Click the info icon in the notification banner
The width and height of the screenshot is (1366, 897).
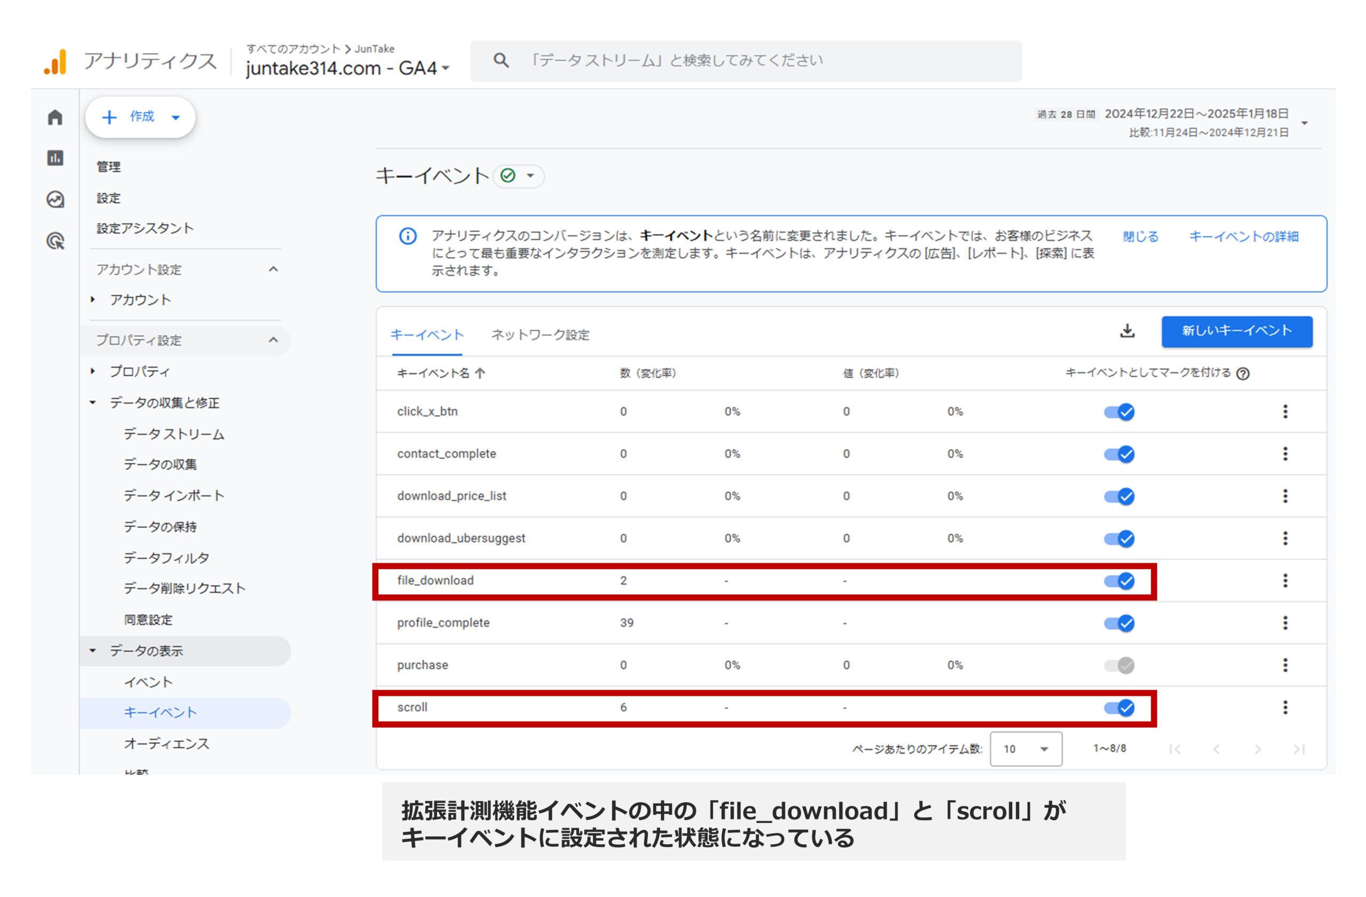coord(408,235)
